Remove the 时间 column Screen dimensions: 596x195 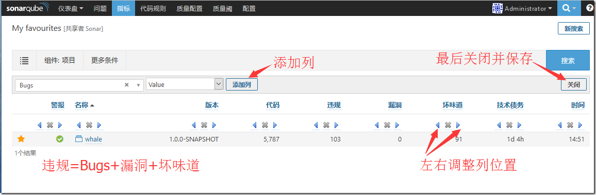(x=570, y=125)
